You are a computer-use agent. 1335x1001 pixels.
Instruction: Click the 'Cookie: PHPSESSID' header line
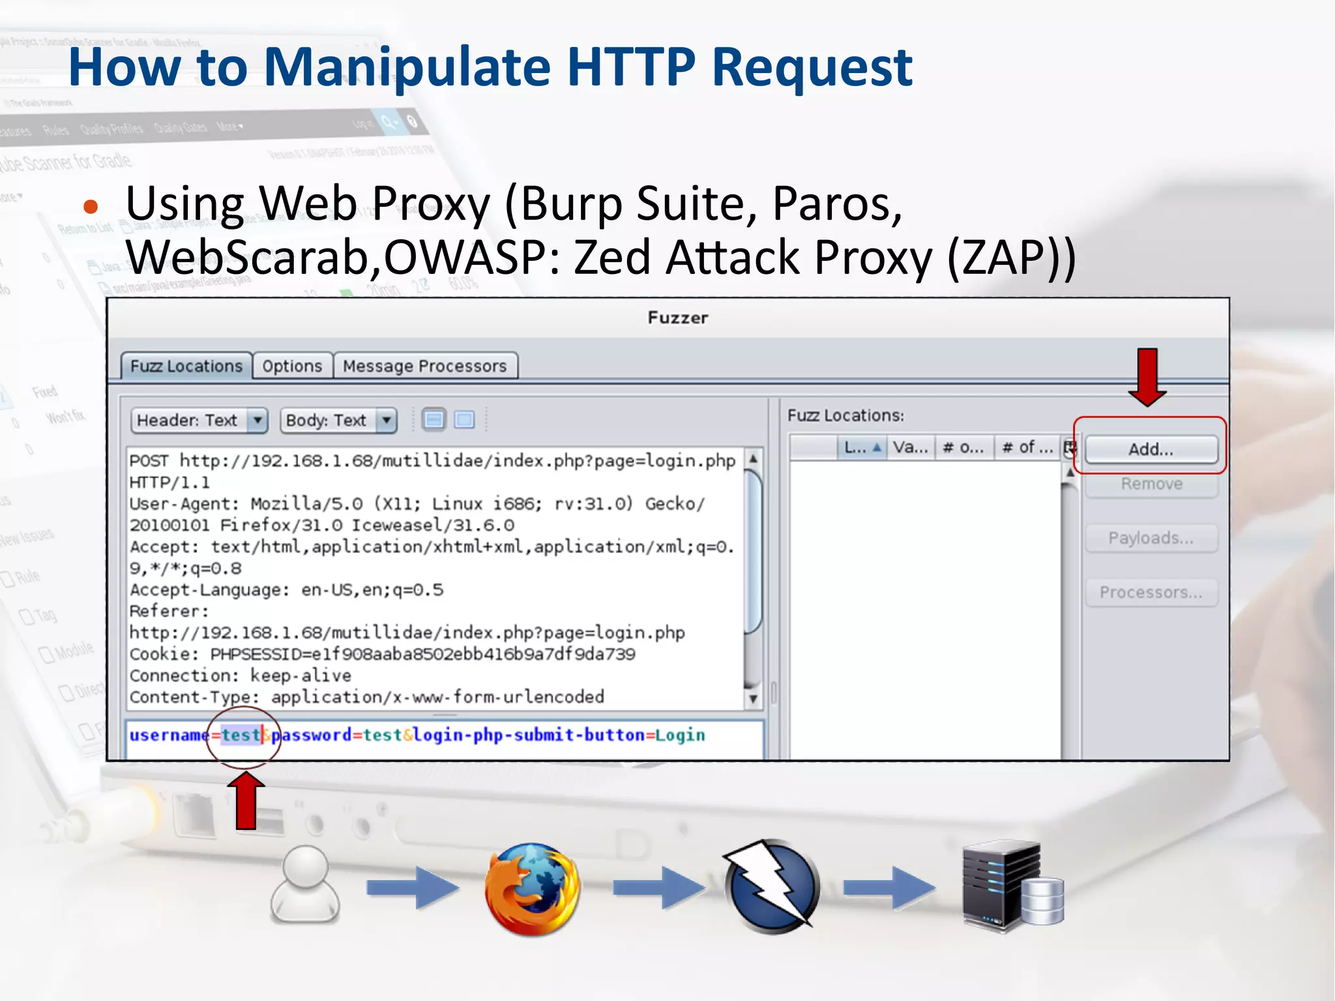pyautogui.click(x=383, y=654)
